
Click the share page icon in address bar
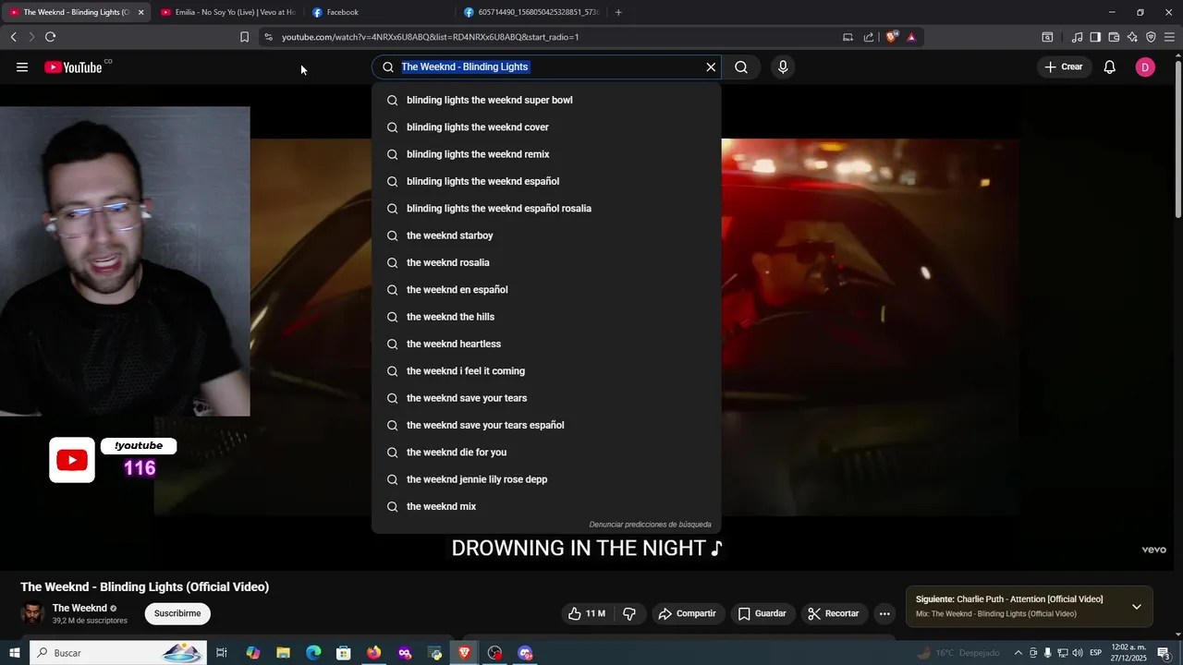[x=869, y=37]
